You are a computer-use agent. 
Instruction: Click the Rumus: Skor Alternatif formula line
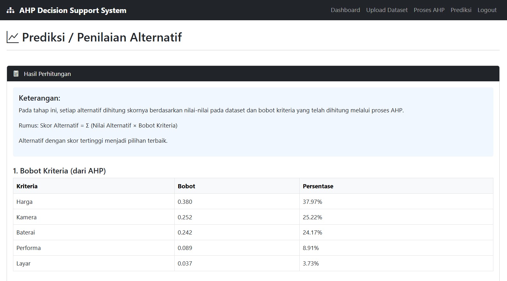98,126
